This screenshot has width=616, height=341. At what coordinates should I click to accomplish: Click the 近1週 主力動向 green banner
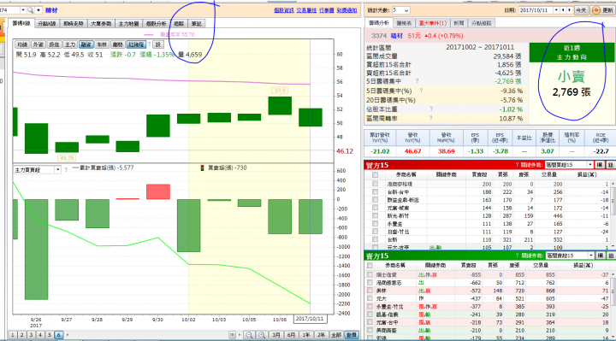[x=572, y=52]
